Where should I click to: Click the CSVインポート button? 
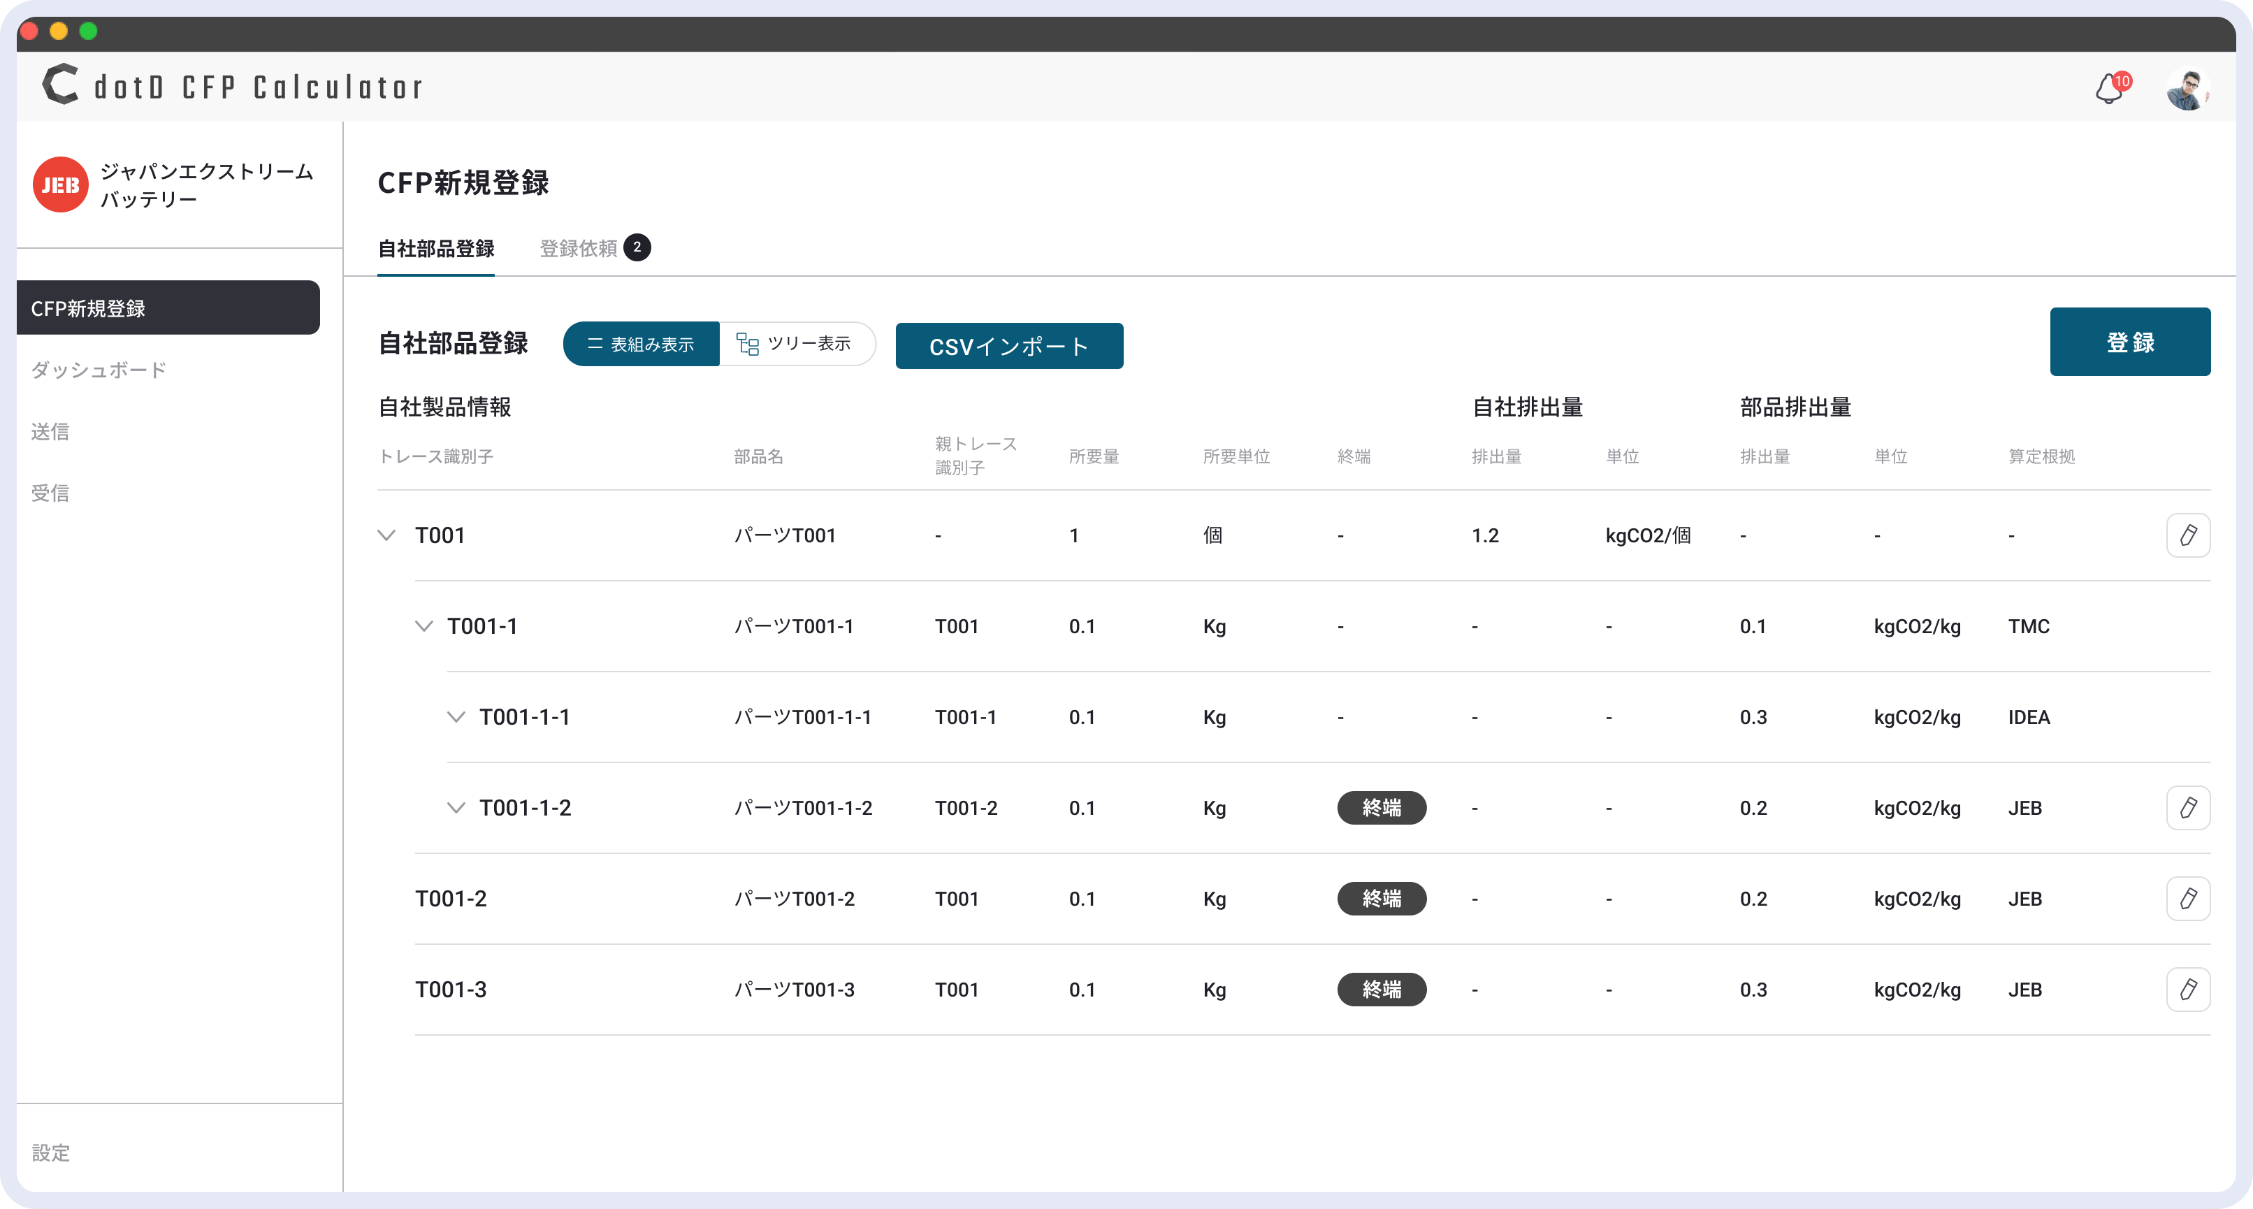click(x=1008, y=347)
